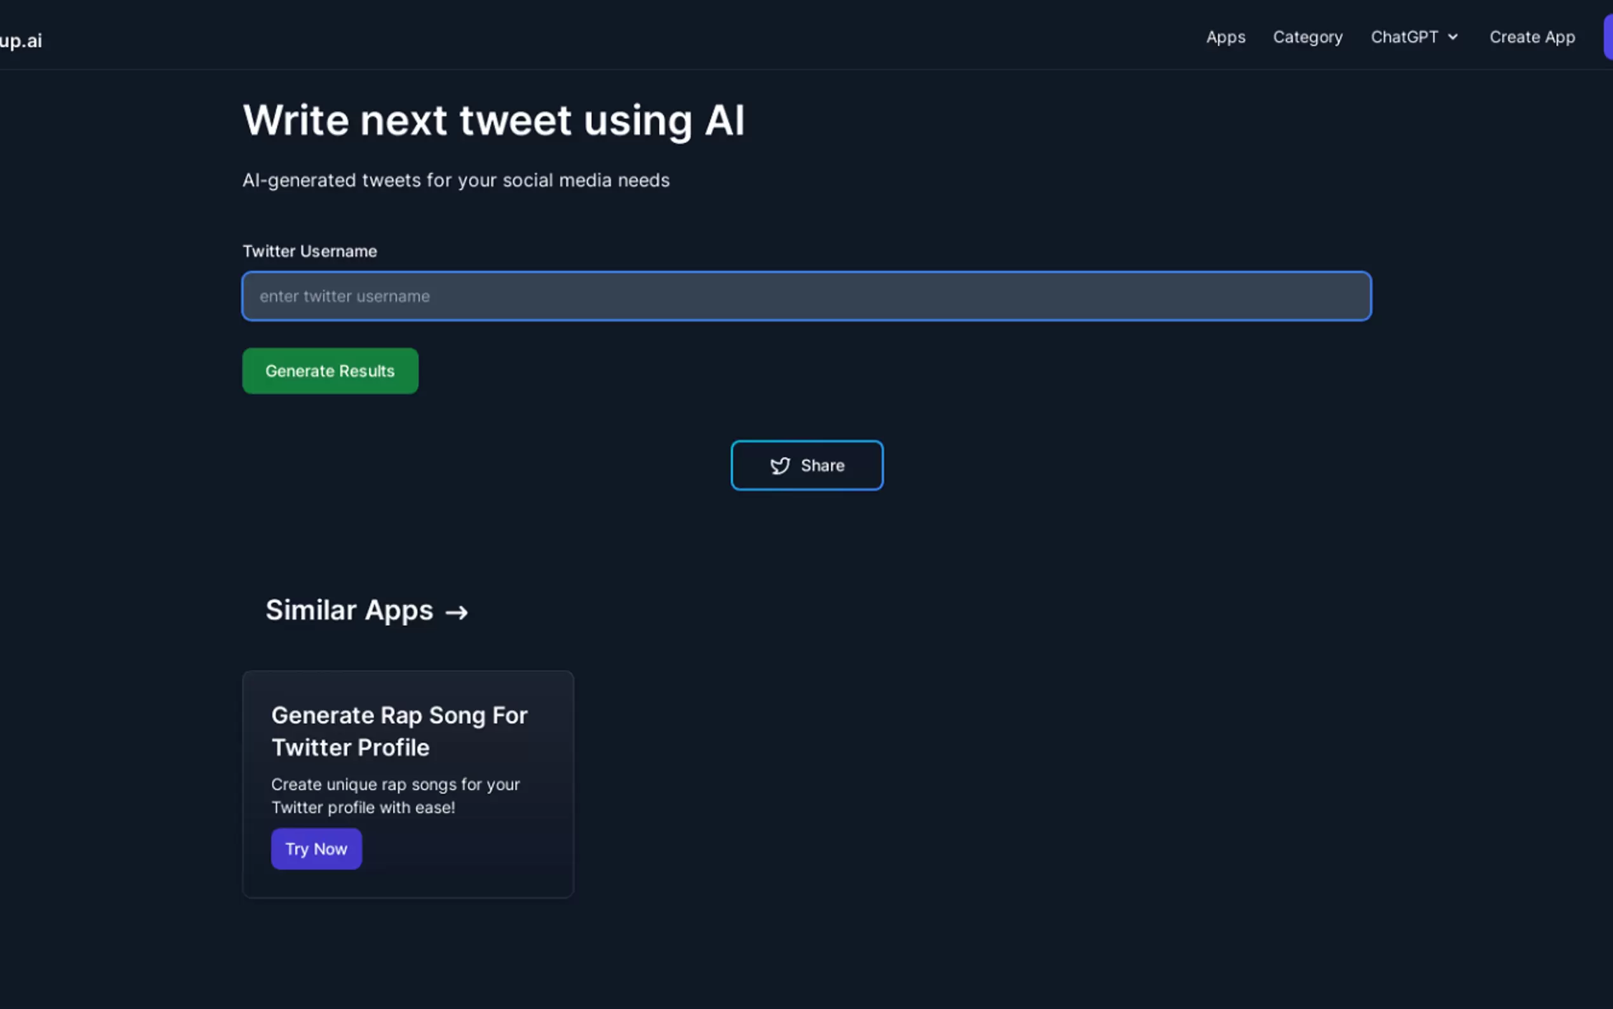The image size is (1613, 1009).
Task: Open the Similar Apps heading link
Action: click(x=349, y=611)
